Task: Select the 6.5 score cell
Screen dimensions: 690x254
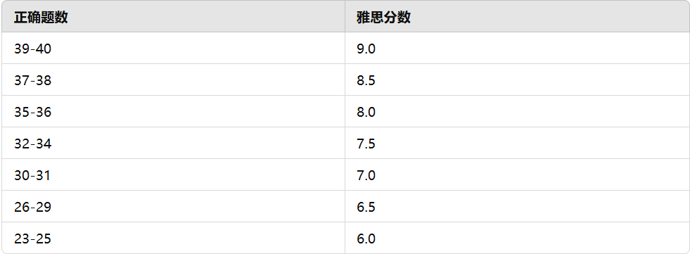Action: (x=516, y=206)
